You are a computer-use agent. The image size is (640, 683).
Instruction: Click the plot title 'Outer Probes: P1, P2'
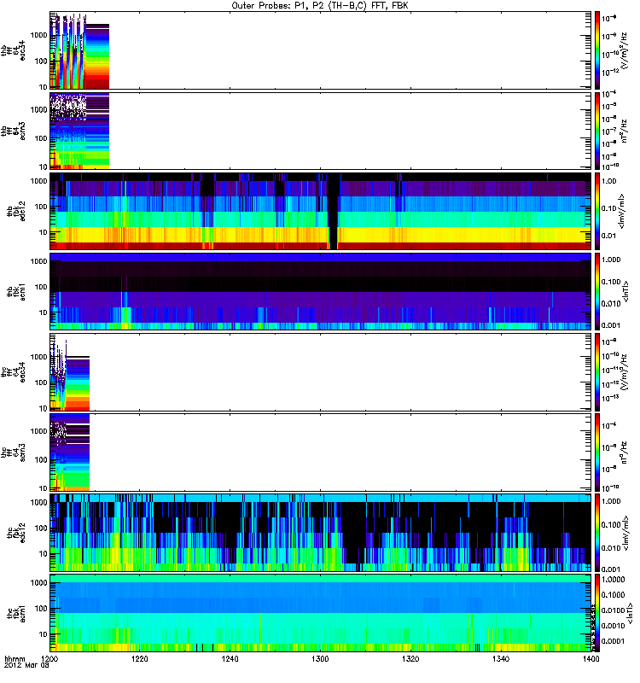point(322,6)
